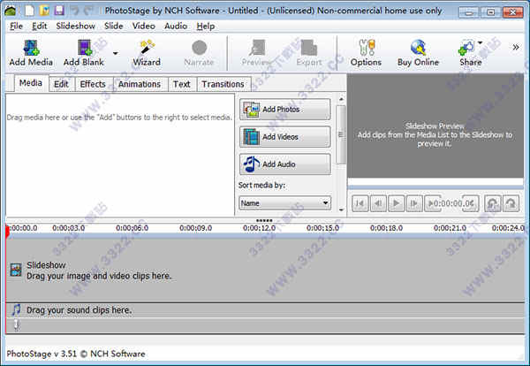This screenshot has width=530, height=366.
Task: Switch to the Transitions tab
Action: click(223, 84)
